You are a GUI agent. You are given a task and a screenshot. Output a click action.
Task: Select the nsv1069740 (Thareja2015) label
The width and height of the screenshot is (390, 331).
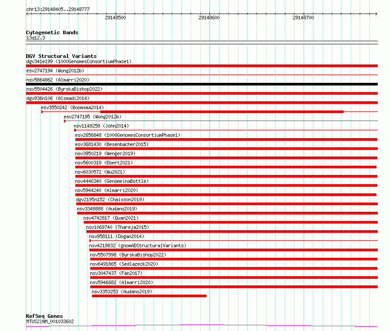tap(117, 227)
